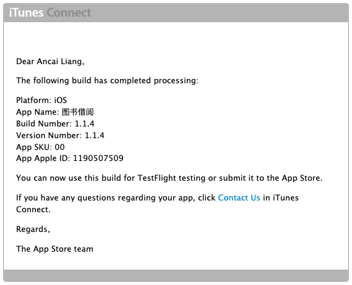This screenshot has height=285, width=352.
Task: Click the App Name 图书借阅 line
Action: (55, 112)
